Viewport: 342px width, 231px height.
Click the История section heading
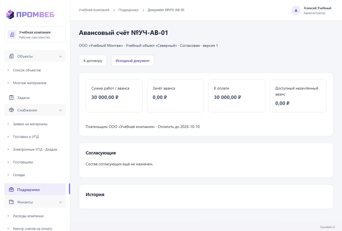pyautogui.click(x=95, y=194)
